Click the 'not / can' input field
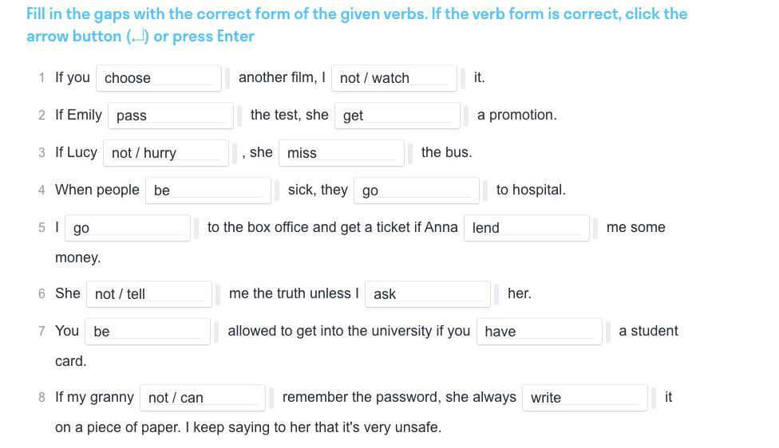The width and height of the screenshot is (779, 448). [x=202, y=398]
